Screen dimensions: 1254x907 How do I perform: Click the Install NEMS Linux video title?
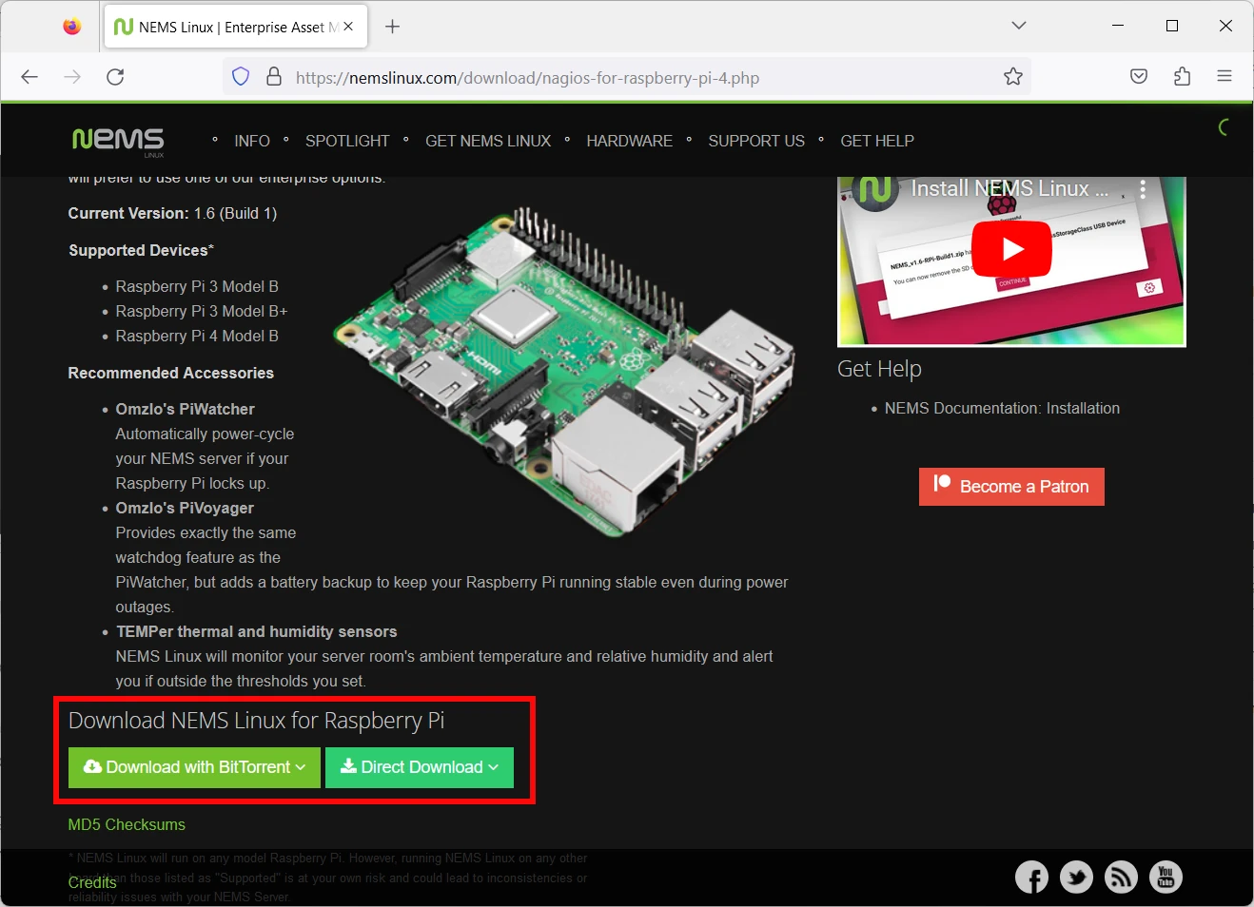[x=1009, y=188]
